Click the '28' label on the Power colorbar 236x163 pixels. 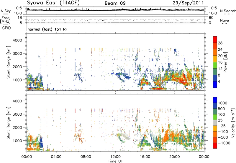[220, 43]
